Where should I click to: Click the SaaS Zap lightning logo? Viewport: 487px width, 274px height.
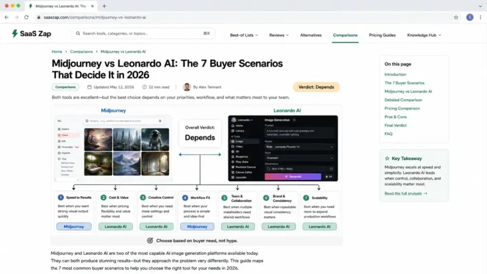(x=15, y=33)
